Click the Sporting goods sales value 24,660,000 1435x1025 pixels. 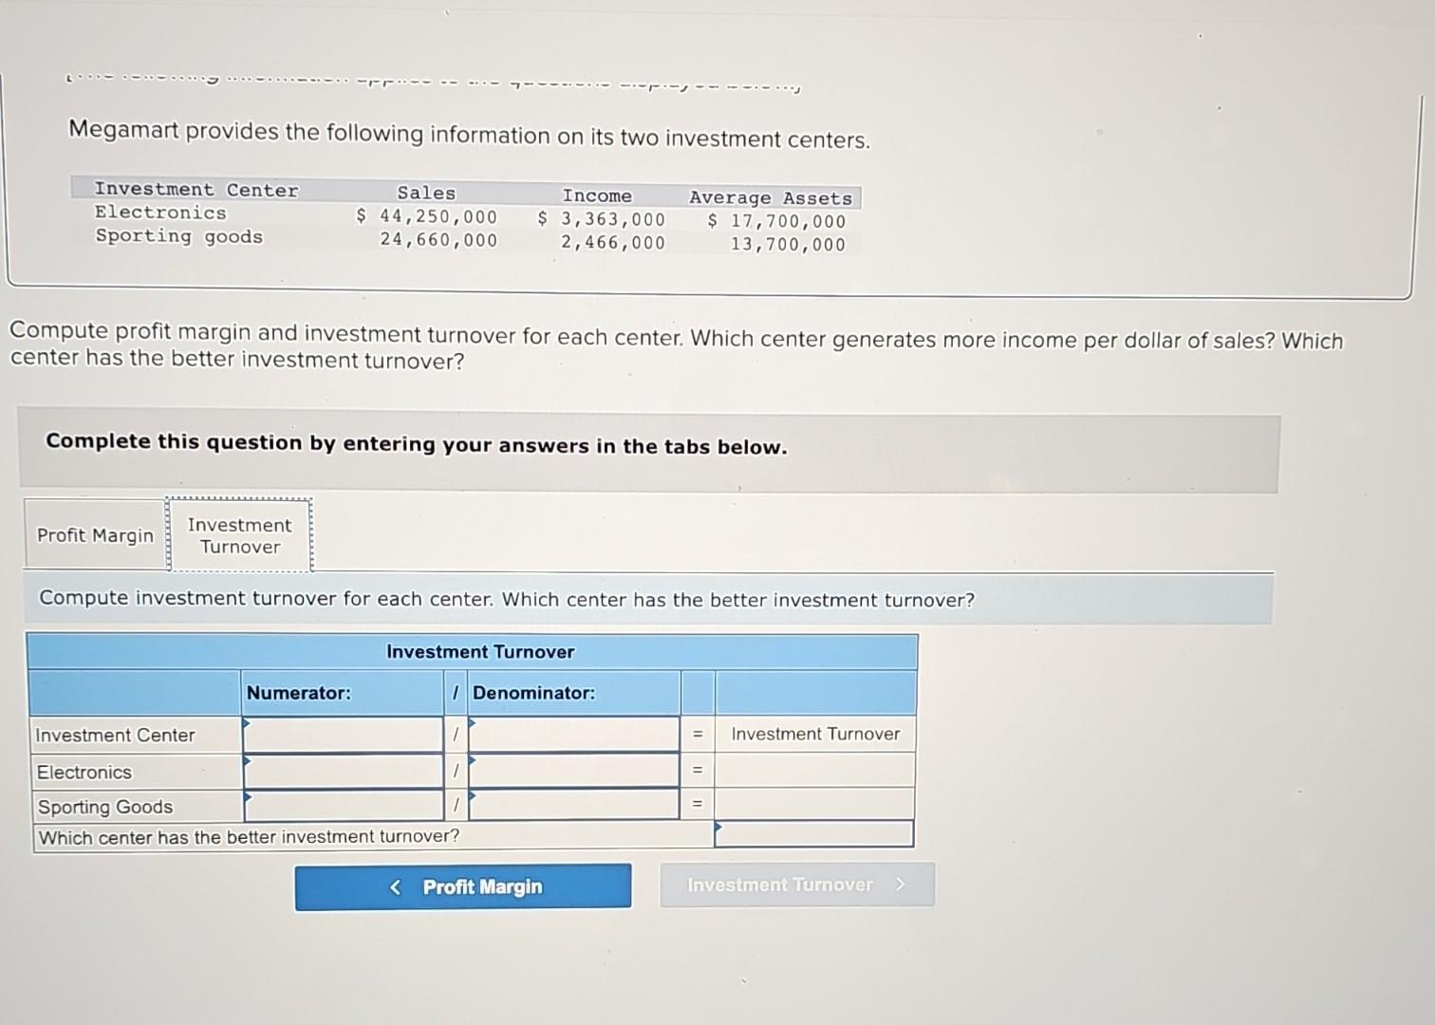[438, 240]
